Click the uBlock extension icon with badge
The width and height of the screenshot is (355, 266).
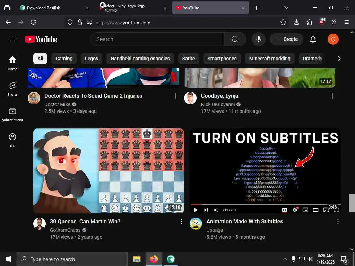click(x=322, y=22)
